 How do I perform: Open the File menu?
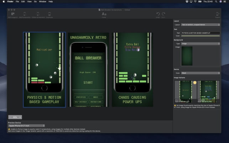click(17, 1)
